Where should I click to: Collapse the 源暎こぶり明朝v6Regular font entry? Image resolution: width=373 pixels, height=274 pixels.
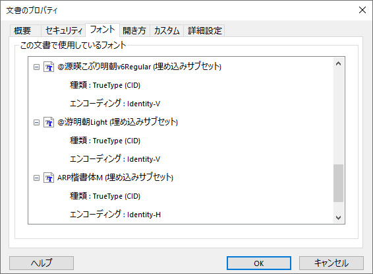36,67
